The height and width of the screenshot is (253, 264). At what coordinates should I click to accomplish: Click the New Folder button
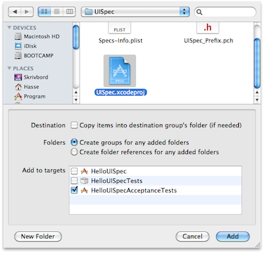tap(38, 236)
